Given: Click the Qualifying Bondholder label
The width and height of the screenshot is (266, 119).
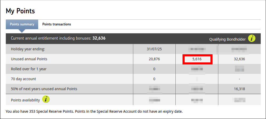Looking at the screenshot, I should 227,40.
